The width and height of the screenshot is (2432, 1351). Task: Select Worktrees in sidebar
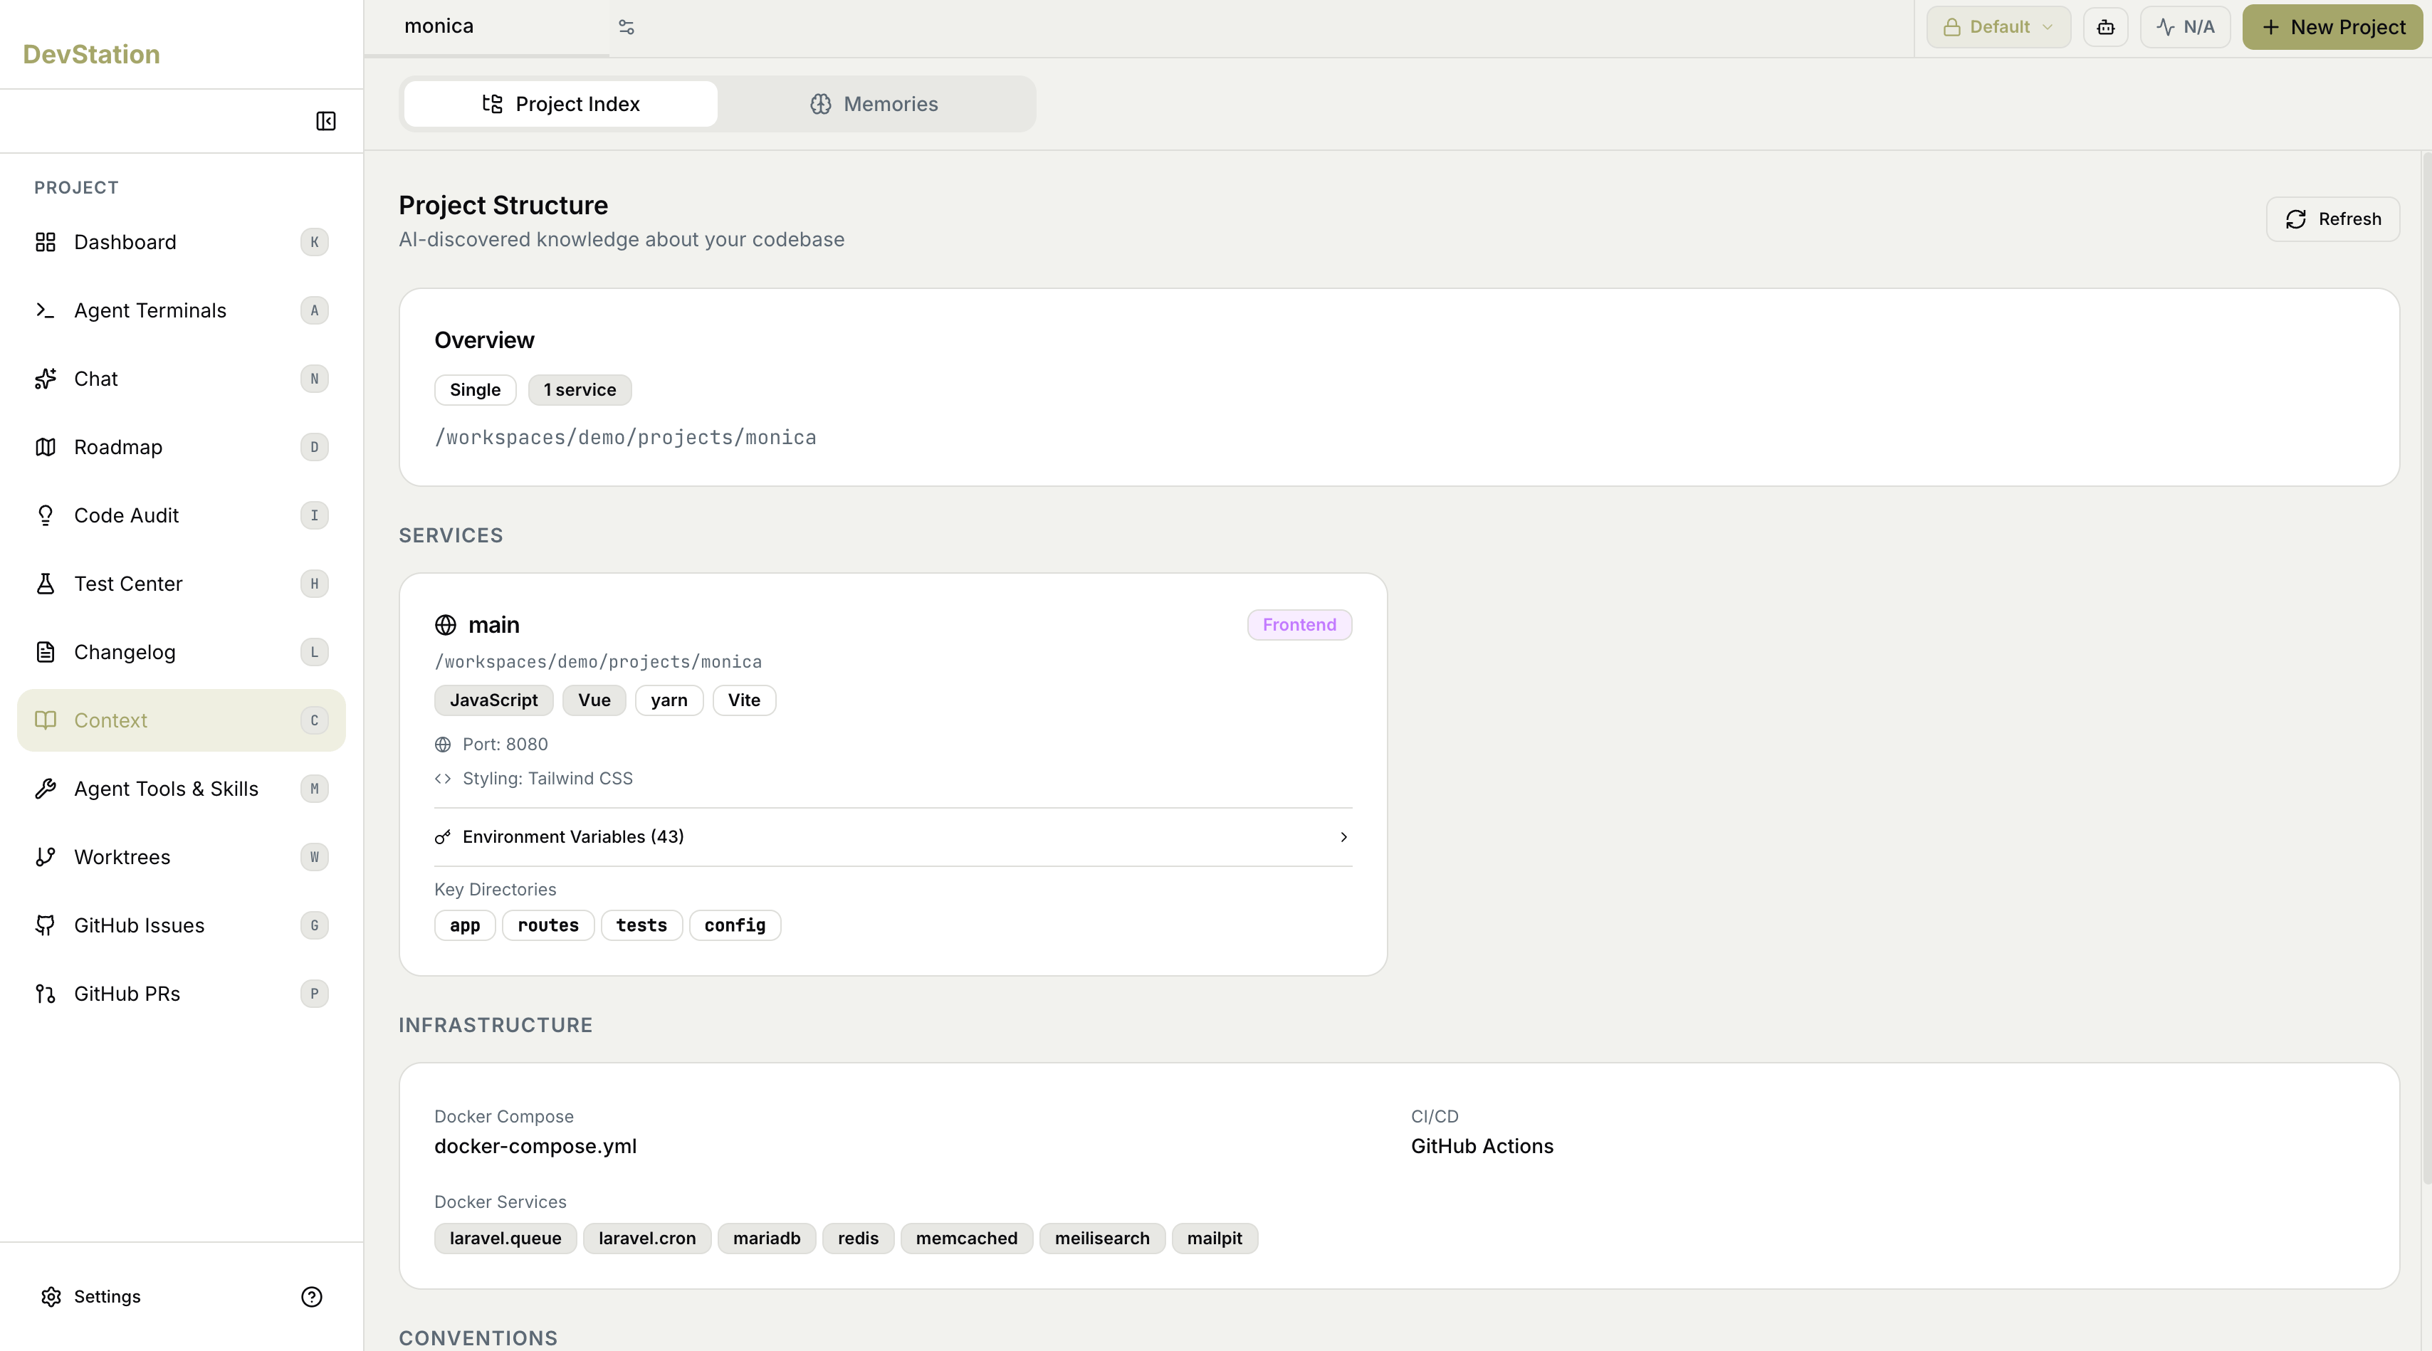click(182, 857)
